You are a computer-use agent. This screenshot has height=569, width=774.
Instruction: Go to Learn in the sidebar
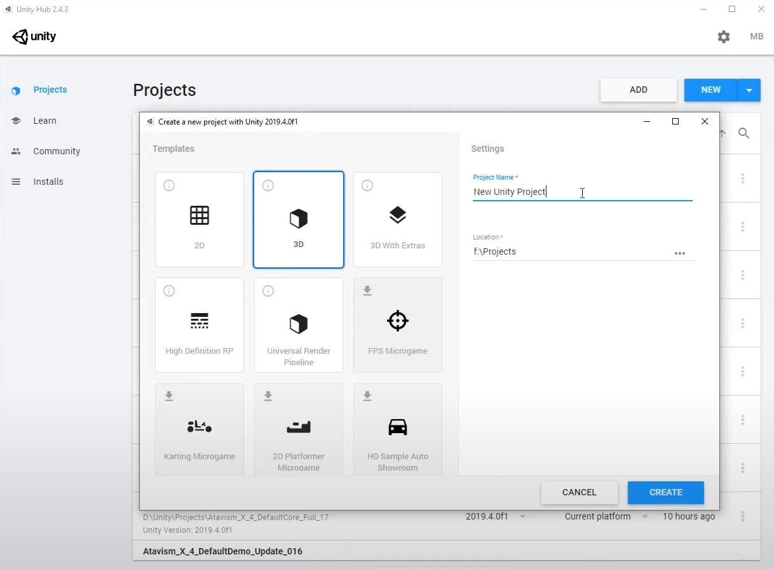(44, 121)
